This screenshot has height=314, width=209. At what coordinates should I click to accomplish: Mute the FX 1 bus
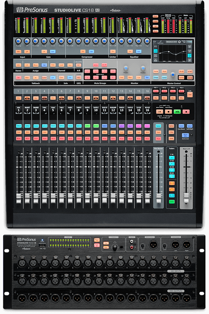tap(156, 91)
